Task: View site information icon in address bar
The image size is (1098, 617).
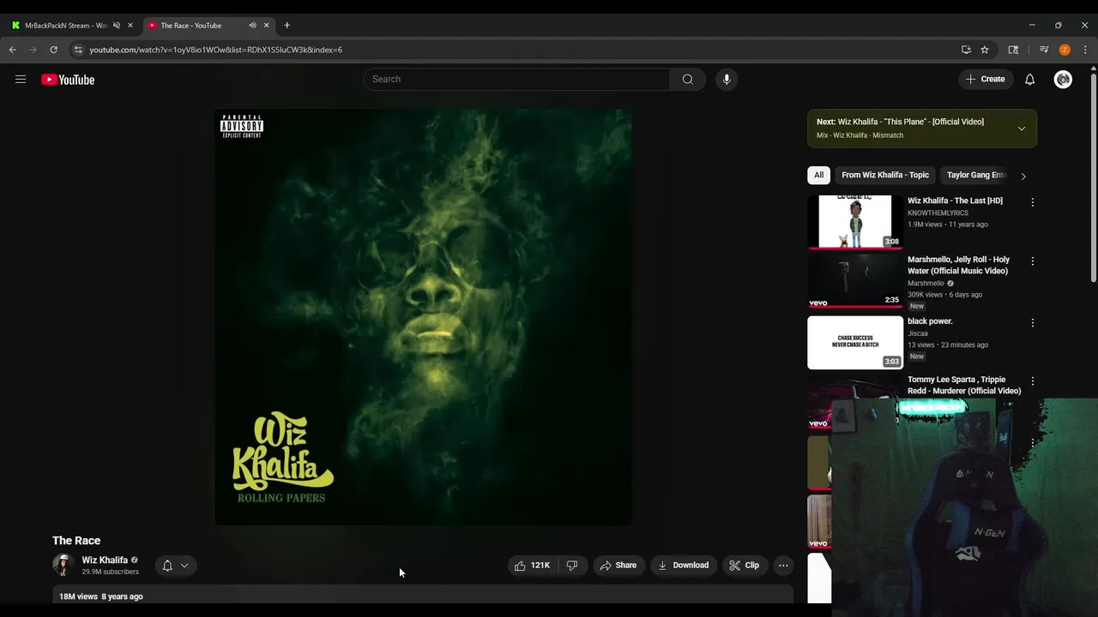Action: point(78,50)
